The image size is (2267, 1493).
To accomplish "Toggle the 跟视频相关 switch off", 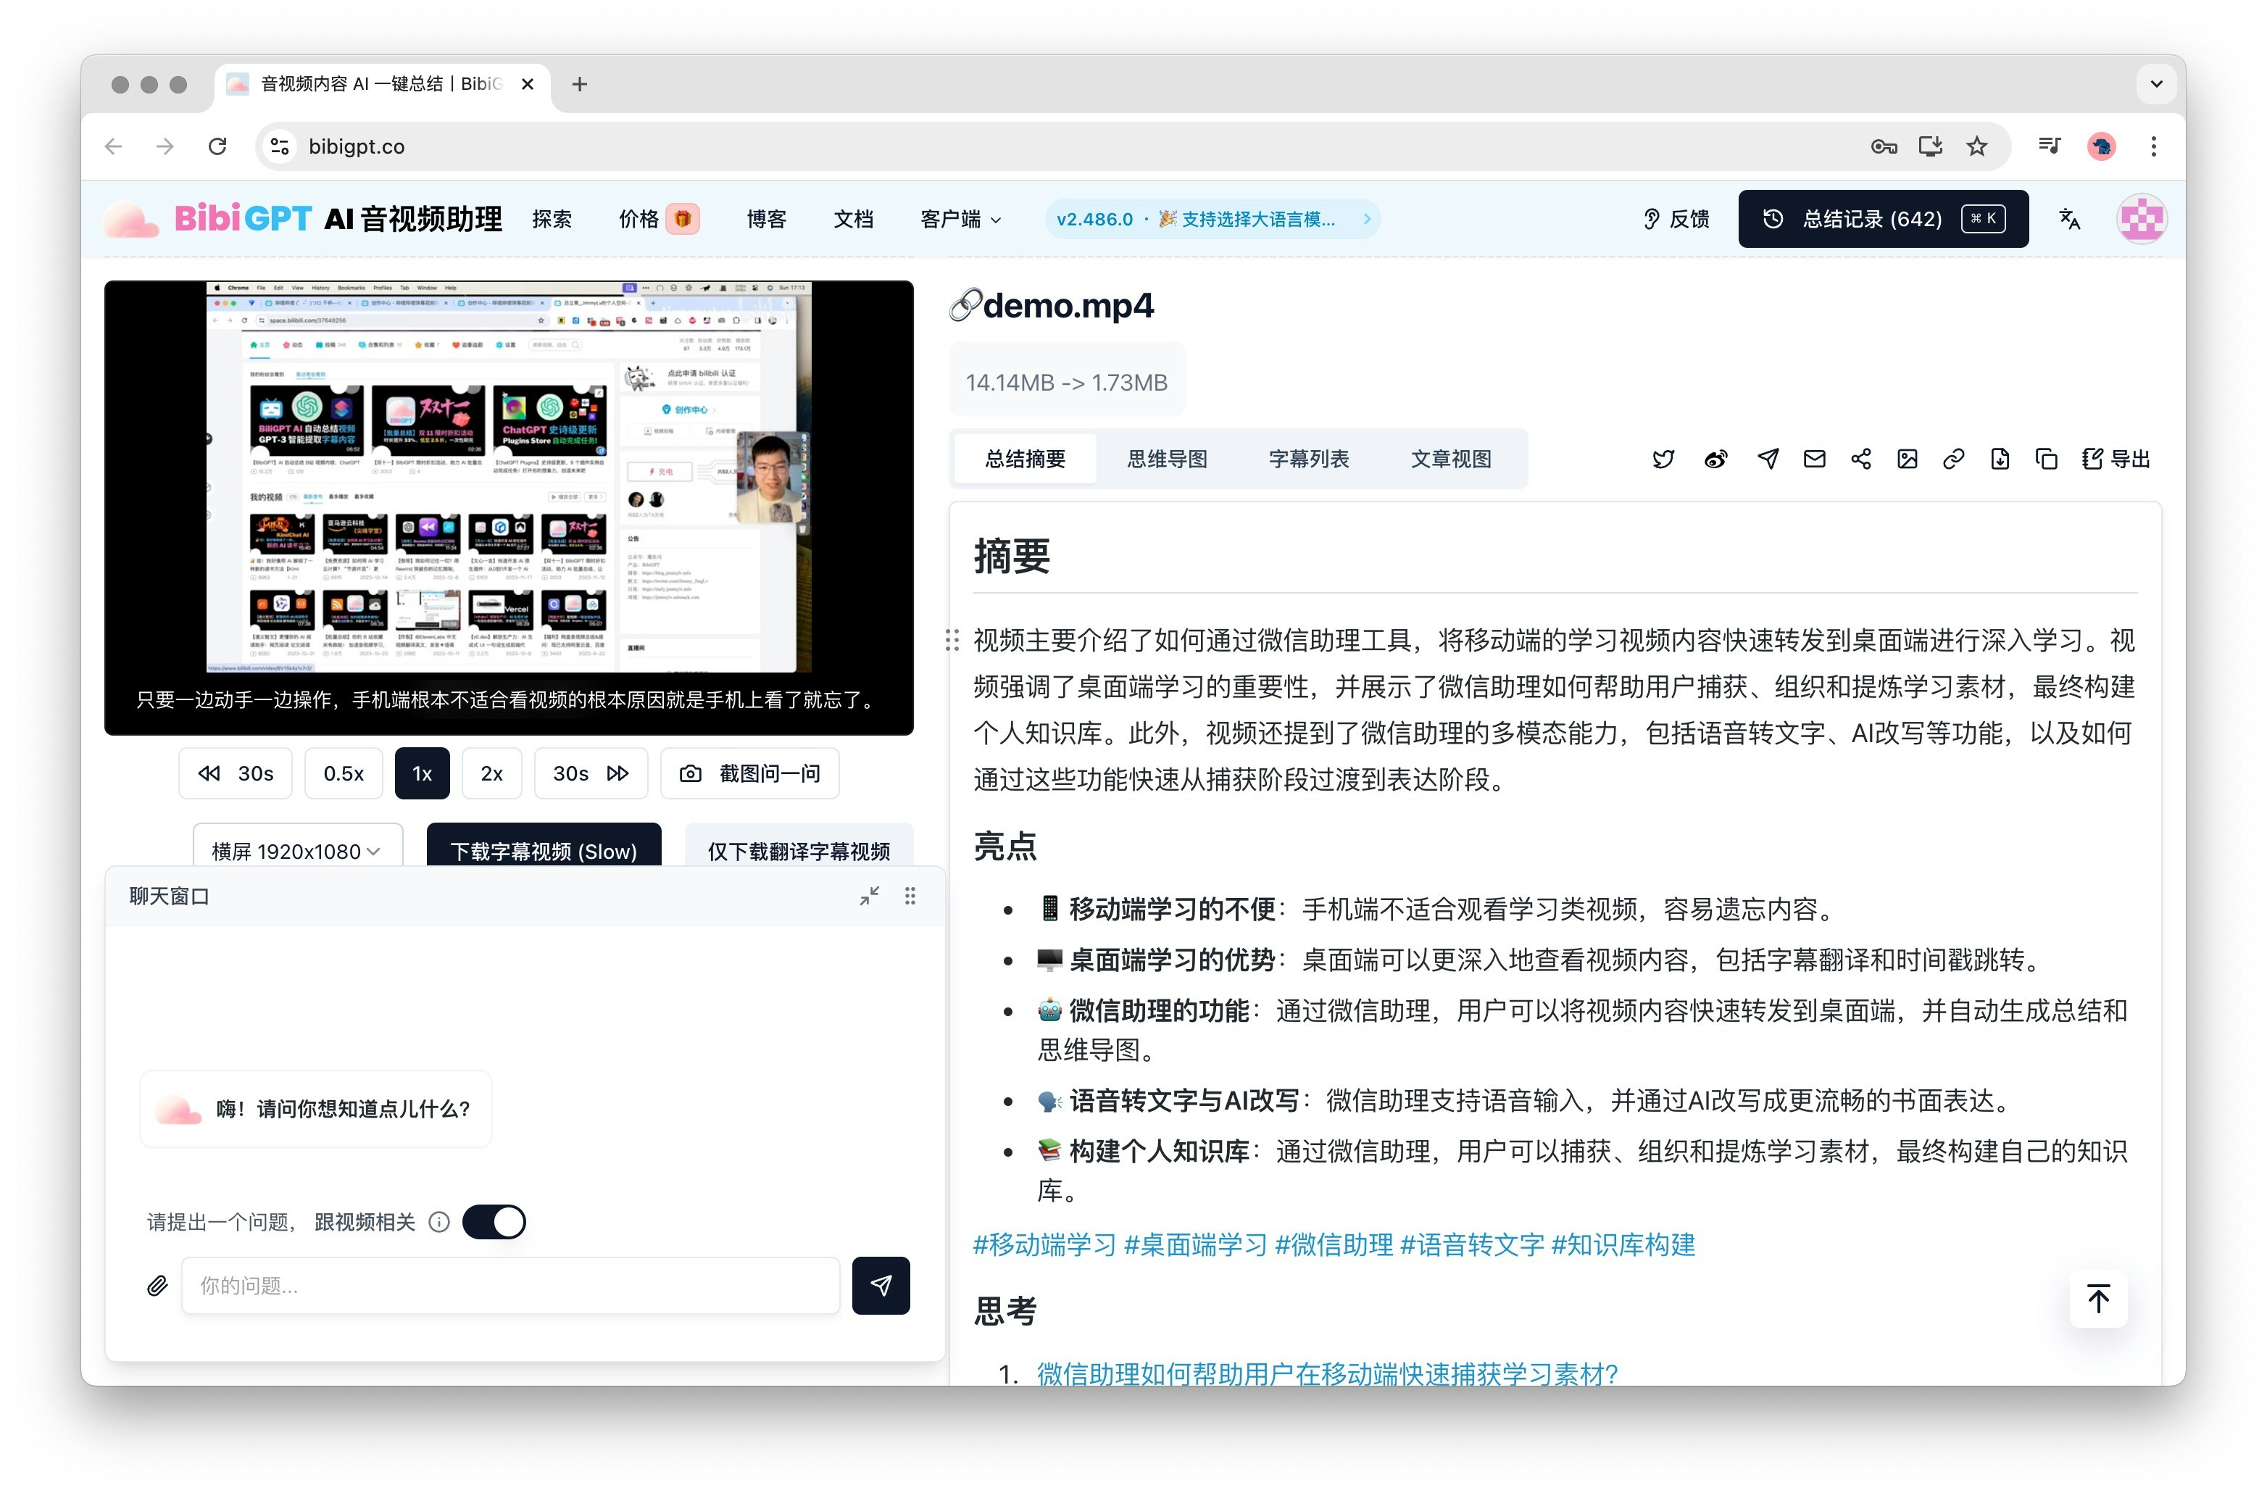I will point(494,1223).
